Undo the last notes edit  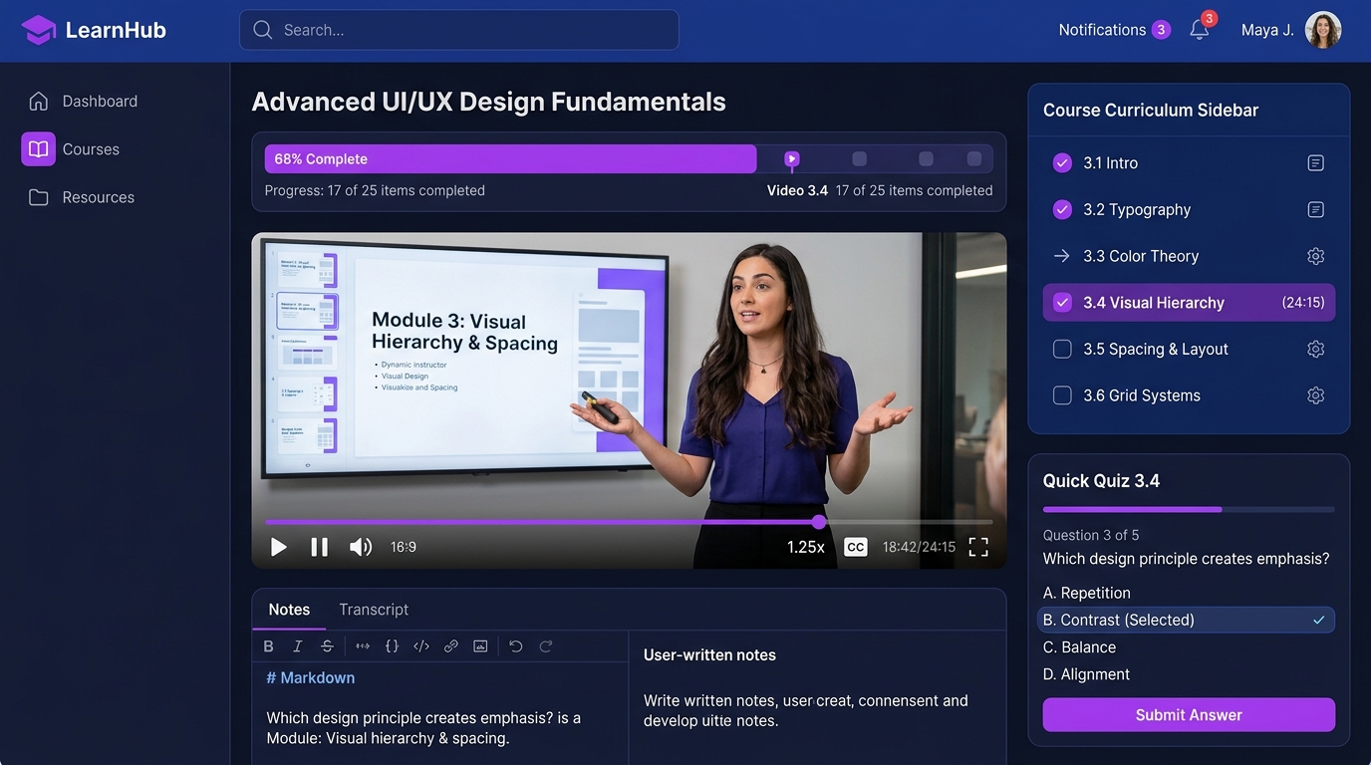click(515, 646)
